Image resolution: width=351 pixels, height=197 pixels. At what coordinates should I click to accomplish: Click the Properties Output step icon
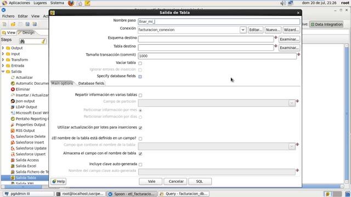[13, 125]
